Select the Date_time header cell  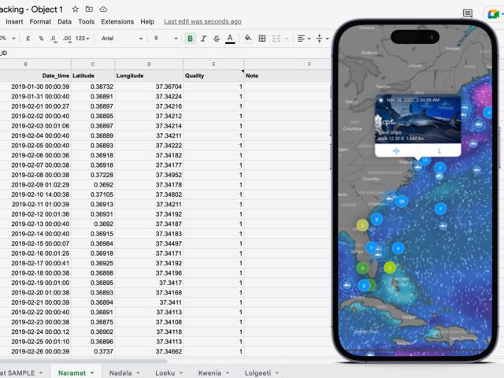coord(35,76)
